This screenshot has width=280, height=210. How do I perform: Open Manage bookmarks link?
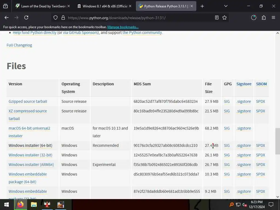pyautogui.click(x=123, y=27)
